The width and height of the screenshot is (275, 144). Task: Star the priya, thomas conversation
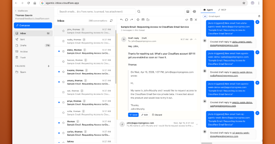pos(63,102)
